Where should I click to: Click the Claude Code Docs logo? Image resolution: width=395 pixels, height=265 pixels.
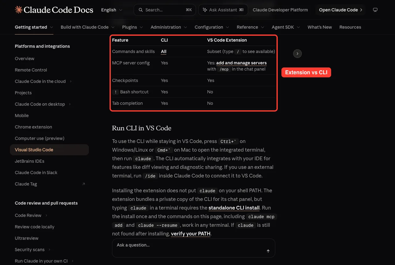(x=54, y=10)
